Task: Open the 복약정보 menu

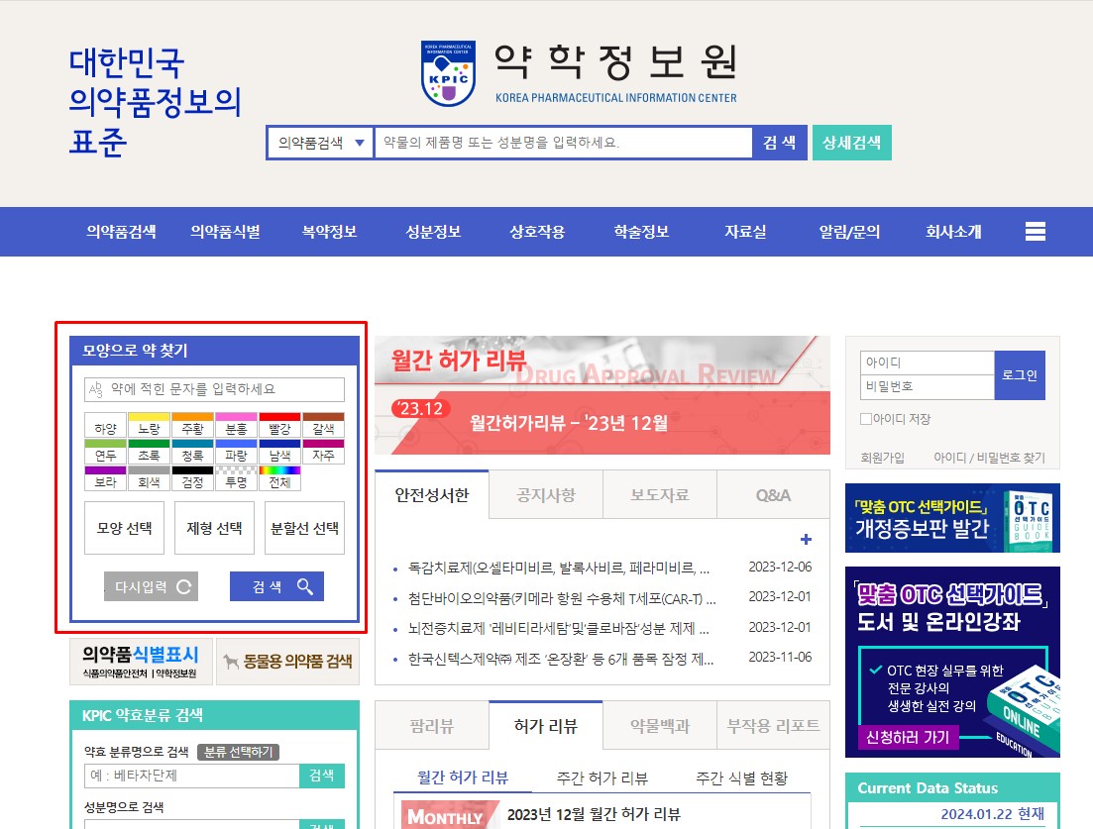Action: coord(329,232)
